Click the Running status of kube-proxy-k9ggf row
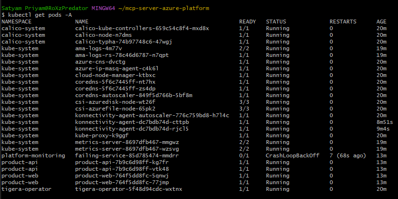Viewport: 398px width, 199px height. pos(277,135)
